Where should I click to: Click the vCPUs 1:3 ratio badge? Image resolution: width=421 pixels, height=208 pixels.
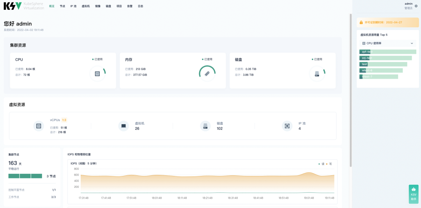coord(64,120)
